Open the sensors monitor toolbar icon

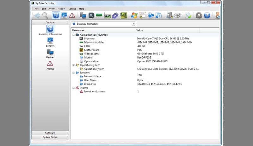click(x=64, y=15)
